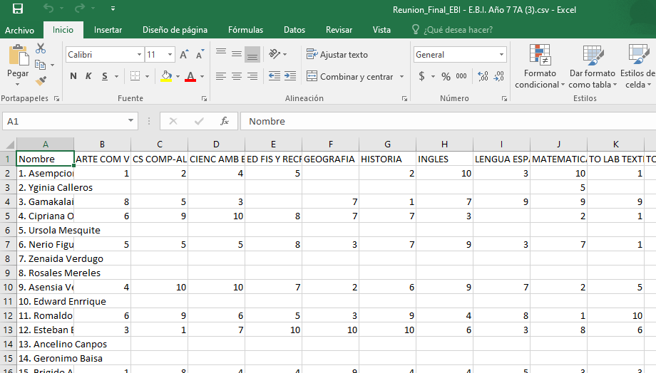Toggle italic formatting K
Viewport: 656px width, 373px height.
[88, 76]
